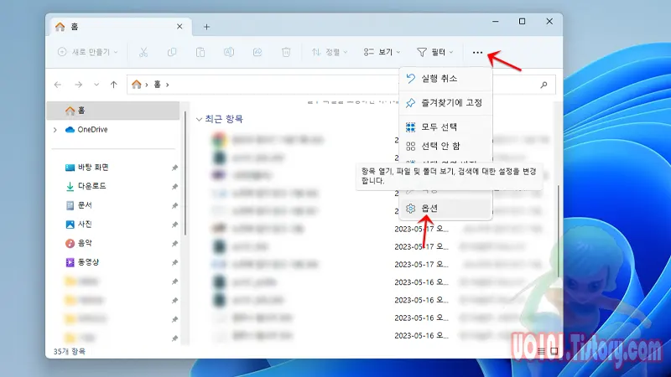
Task: Choose 모두 선택 from the menu
Action: (445, 127)
